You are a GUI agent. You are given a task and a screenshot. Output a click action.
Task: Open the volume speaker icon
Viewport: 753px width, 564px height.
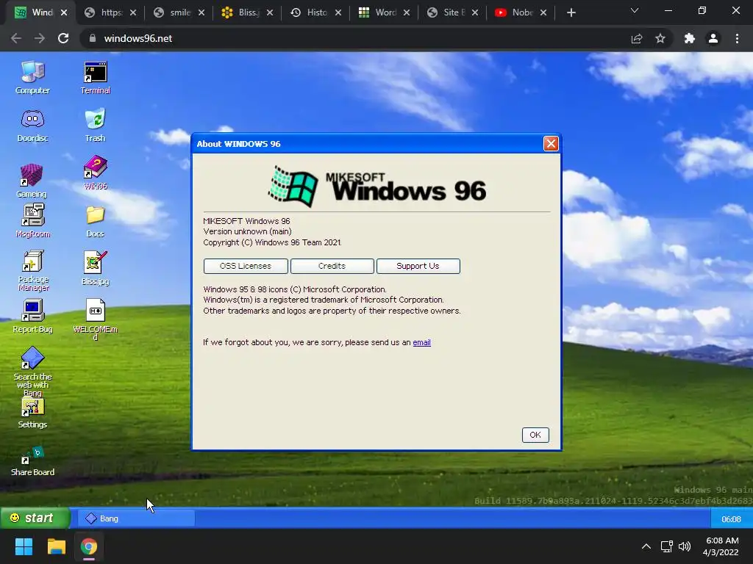pos(685,546)
